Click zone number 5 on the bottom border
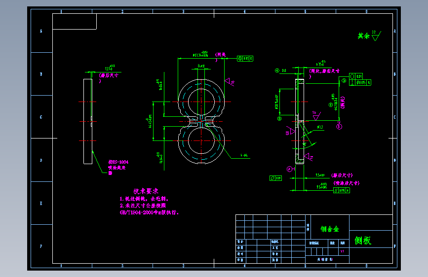 [306, 266]
